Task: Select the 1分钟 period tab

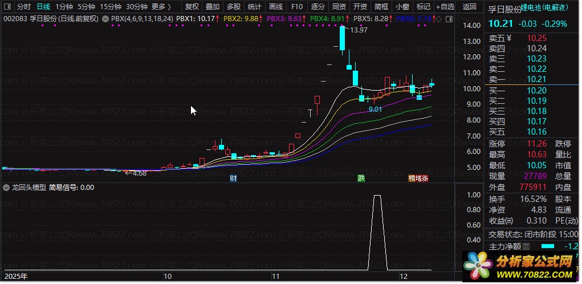Action: coord(64,7)
